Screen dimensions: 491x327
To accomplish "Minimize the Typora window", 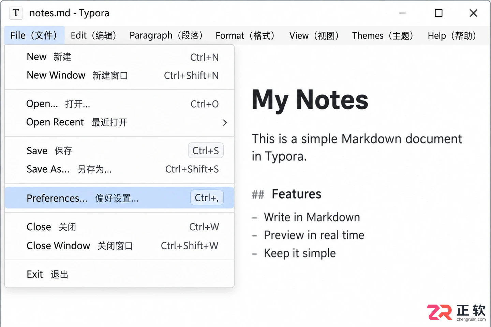I will coord(403,13).
